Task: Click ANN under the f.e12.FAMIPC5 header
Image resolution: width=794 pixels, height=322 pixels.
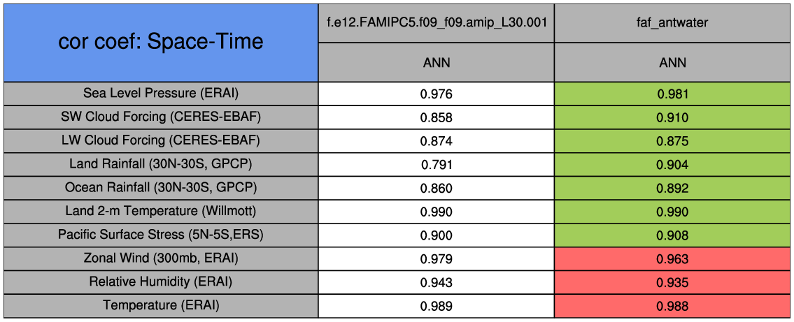Action: coord(437,62)
